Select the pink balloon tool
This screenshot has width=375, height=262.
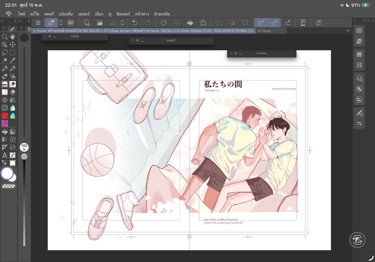pos(4,123)
